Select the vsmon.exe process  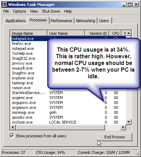click(x=21, y=88)
